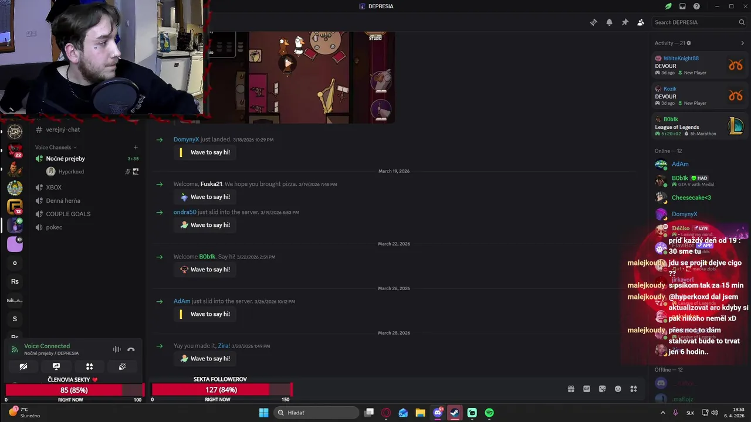Open the S server in sidebar

pos(15,319)
